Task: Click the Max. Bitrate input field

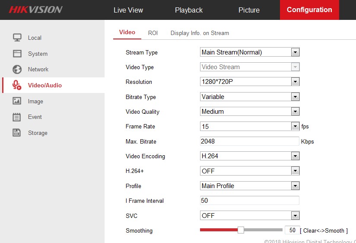Action: [249, 141]
